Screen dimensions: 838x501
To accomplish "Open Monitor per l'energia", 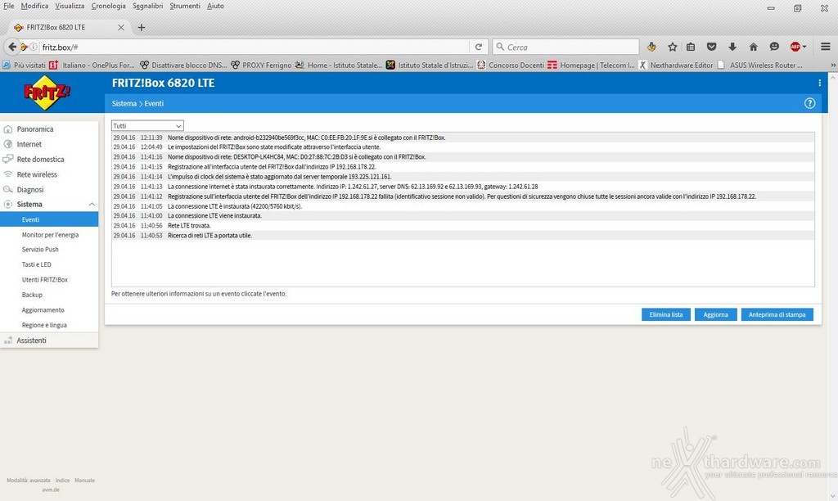I will click(x=49, y=235).
